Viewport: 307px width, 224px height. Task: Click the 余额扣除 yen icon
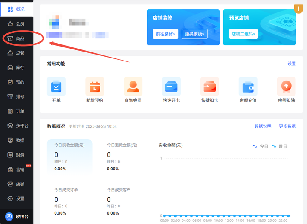286,87
